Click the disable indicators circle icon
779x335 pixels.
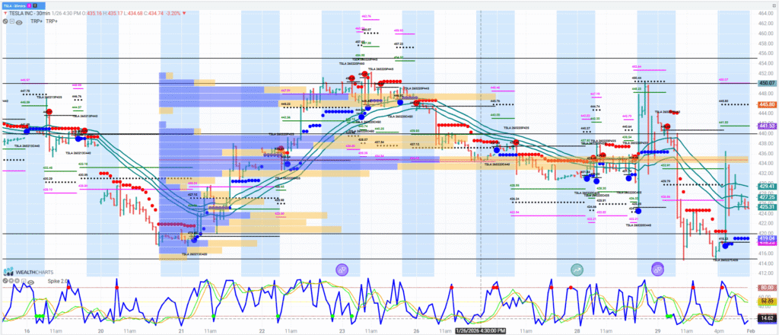pos(5,21)
